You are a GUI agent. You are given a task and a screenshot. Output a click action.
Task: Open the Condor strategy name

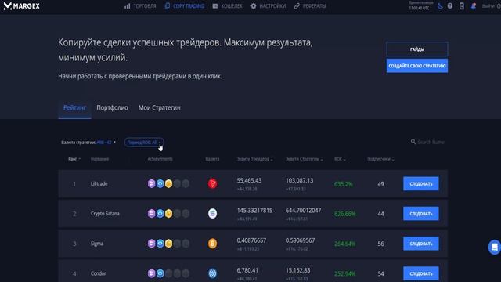pyautogui.click(x=98, y=273)
